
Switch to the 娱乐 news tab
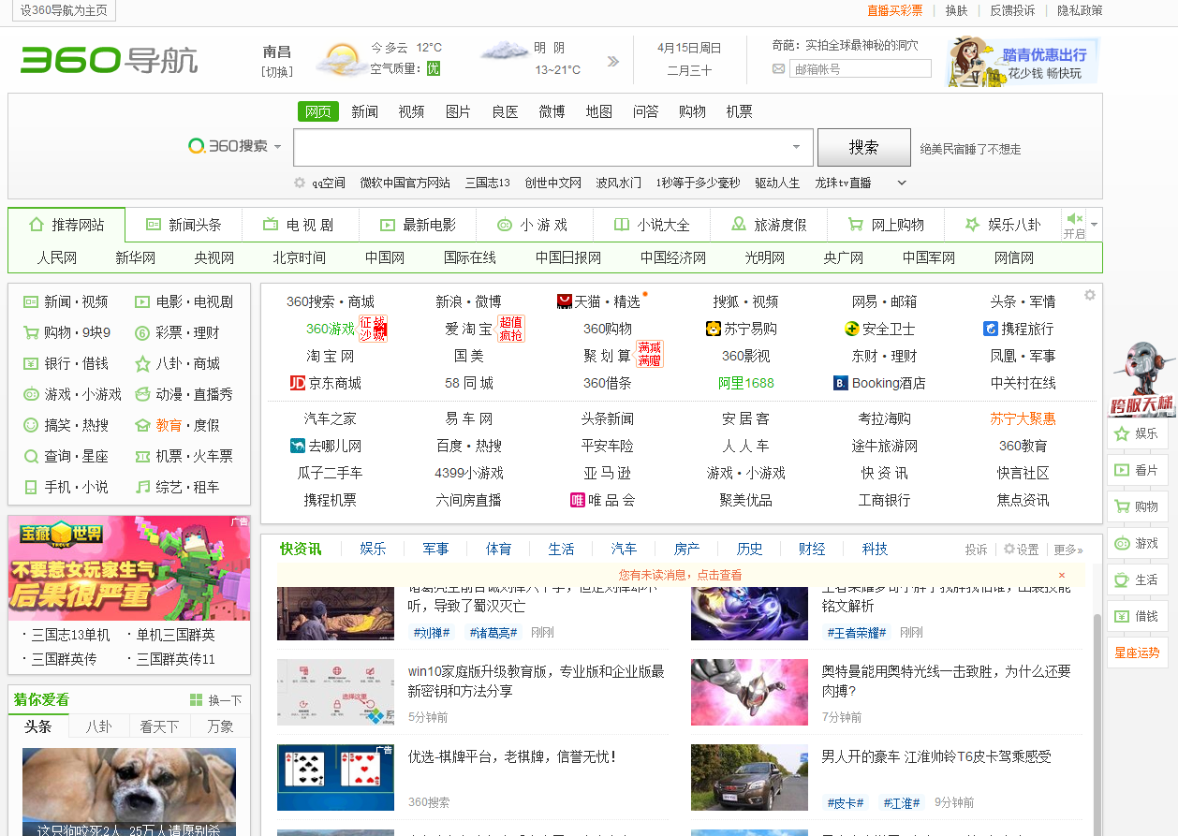(x=374, y=549)
